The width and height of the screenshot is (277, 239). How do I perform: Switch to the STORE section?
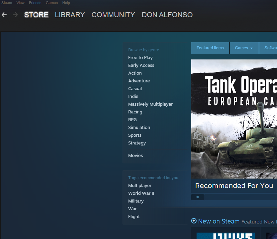click(36, 15)
